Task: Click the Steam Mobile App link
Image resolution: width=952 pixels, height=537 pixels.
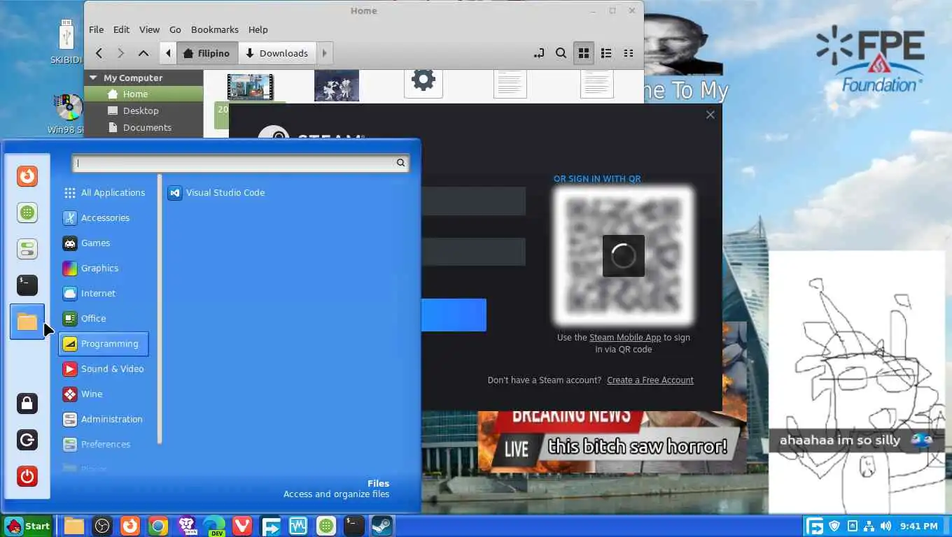Action: point(625,338)
